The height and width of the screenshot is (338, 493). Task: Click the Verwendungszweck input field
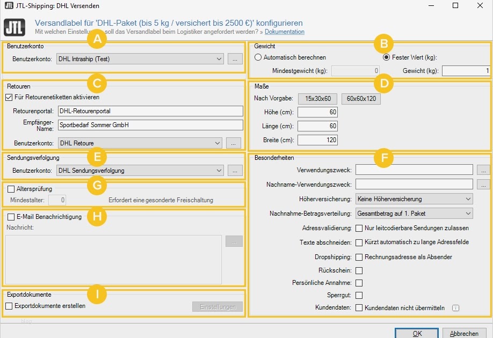414,170
